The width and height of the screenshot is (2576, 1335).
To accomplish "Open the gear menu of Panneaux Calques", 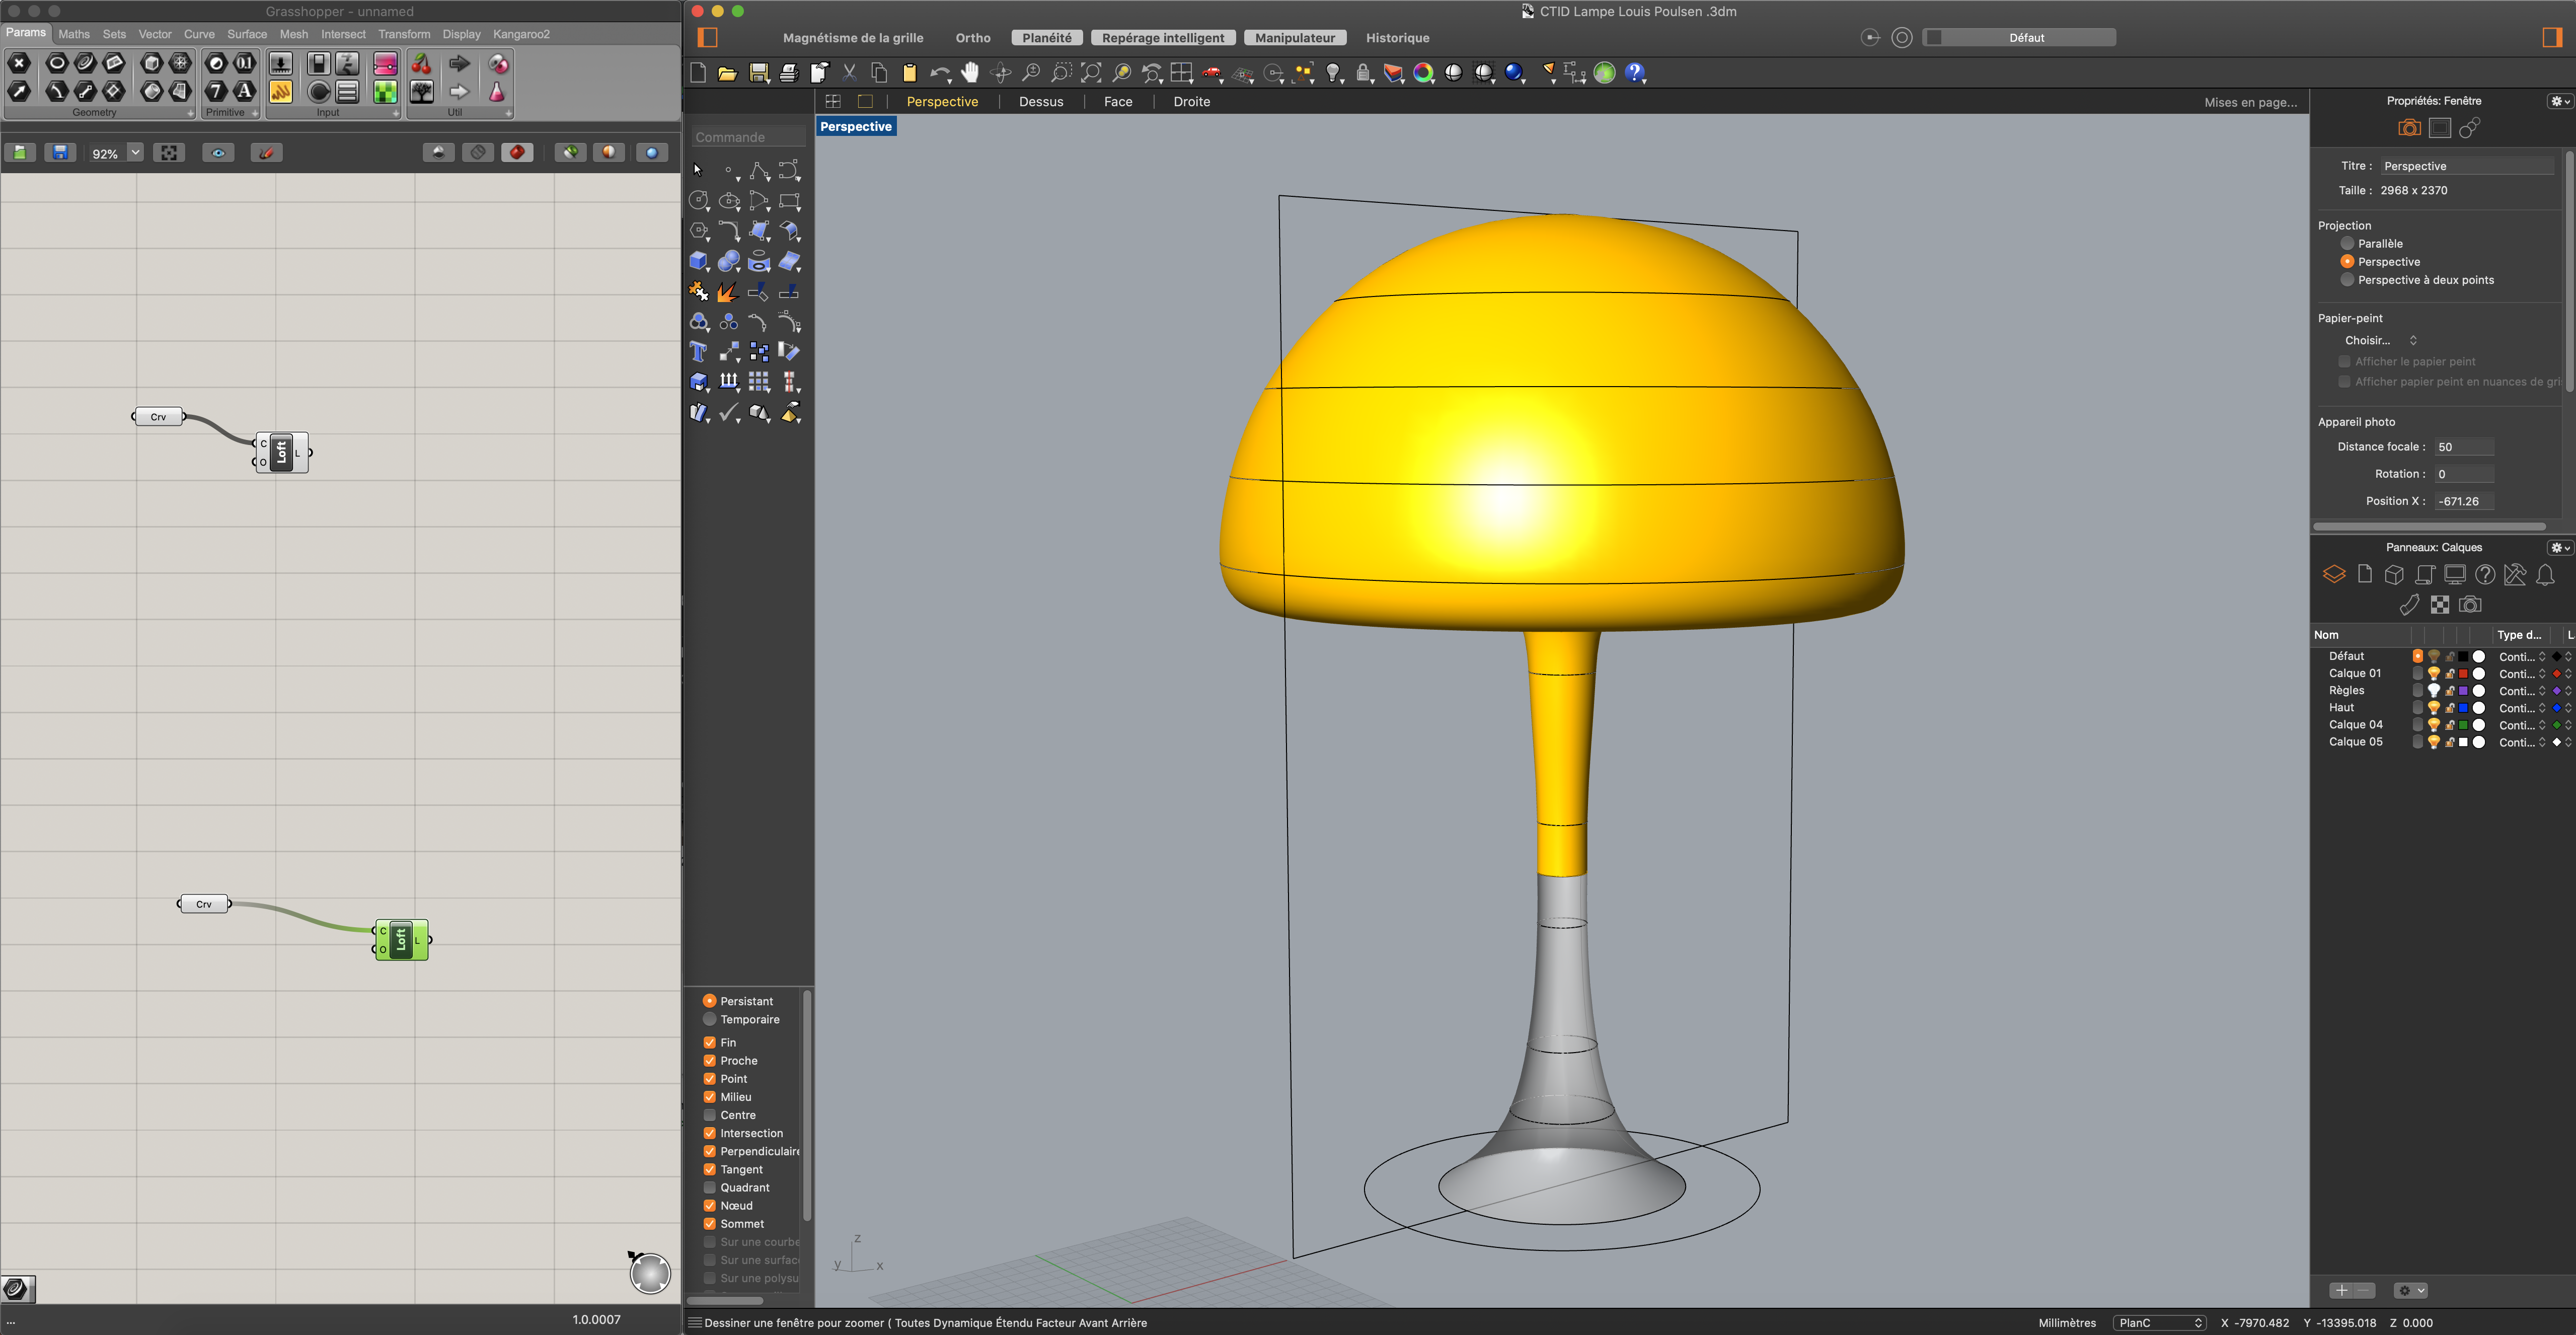I will [2559, 547].
